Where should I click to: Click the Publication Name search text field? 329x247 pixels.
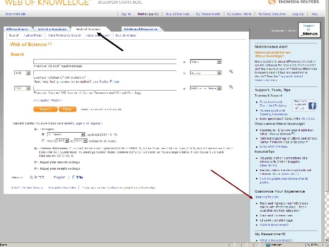[105, 88]
